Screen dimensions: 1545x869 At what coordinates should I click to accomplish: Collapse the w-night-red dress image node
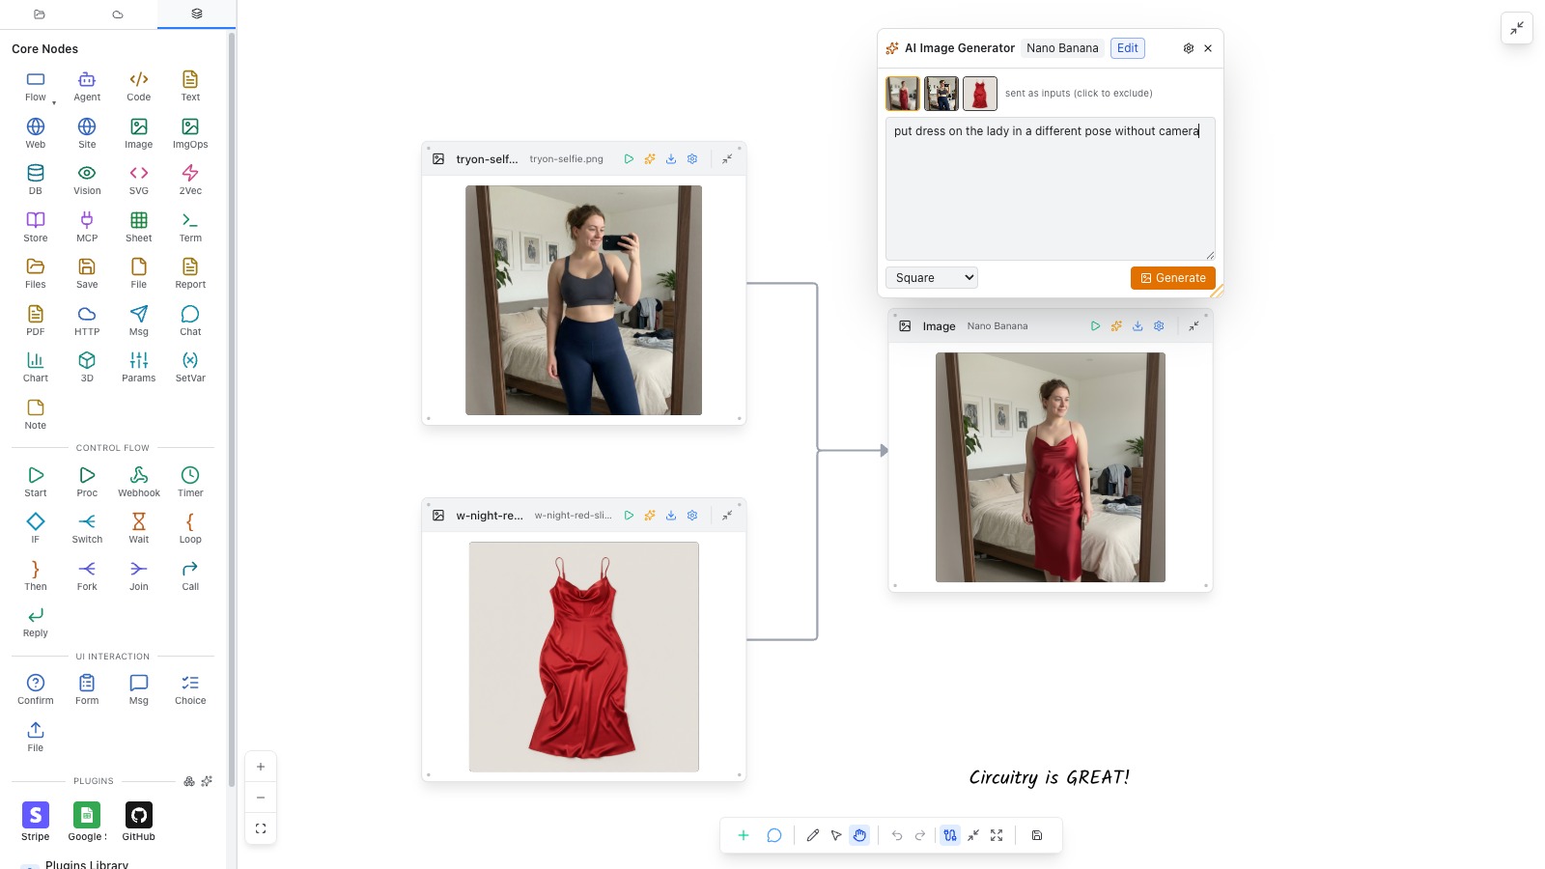(x=727, y=516)
